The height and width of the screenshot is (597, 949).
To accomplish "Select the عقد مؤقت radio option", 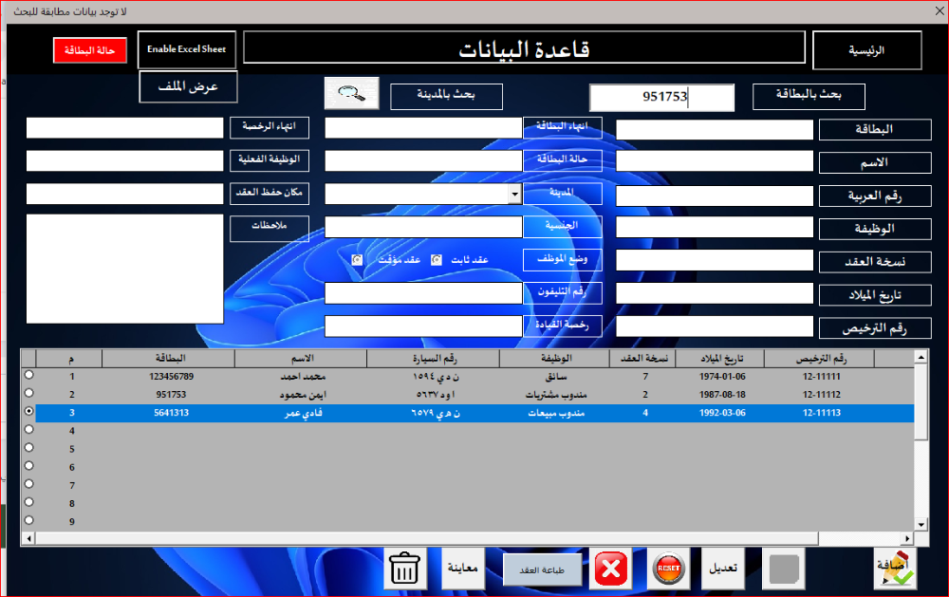I will tap(357, 259).
